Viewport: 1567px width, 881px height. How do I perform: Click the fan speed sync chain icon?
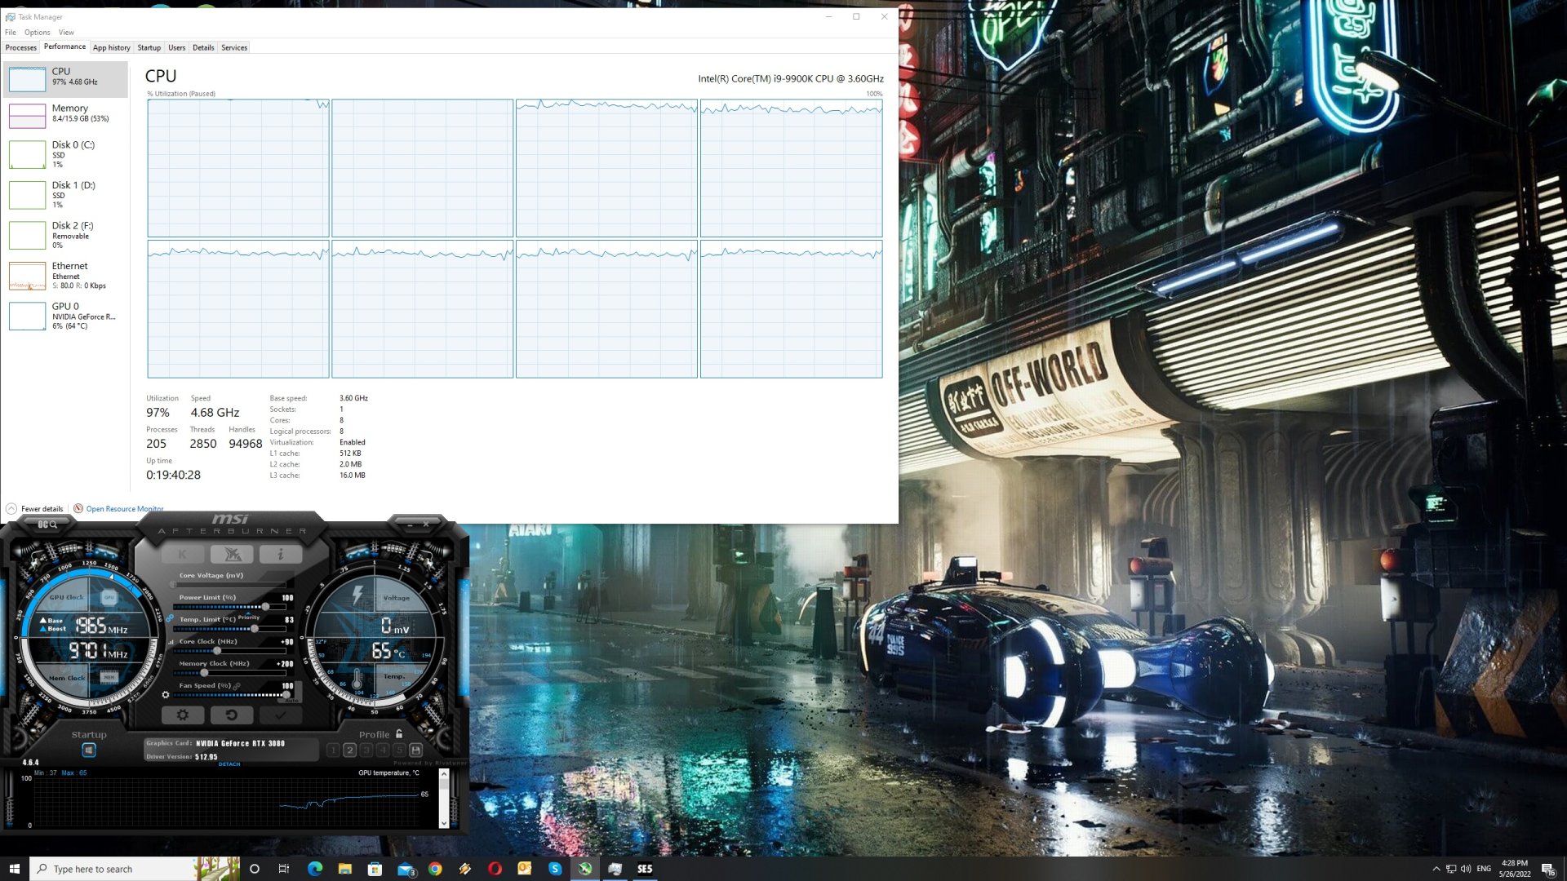(x=235, y=686)
